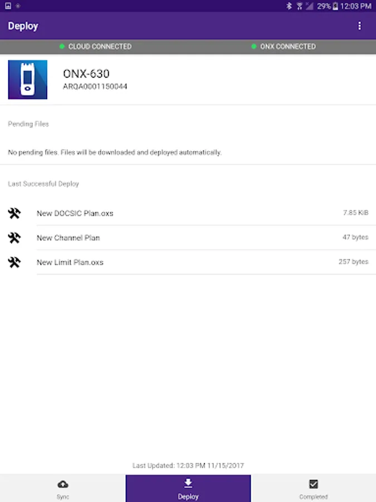Tap the Deploy download arrow icon

point(188,483)
